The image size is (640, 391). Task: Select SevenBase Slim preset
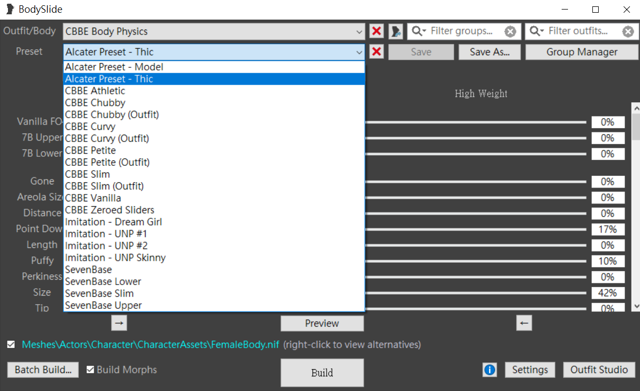click(214, 294)
